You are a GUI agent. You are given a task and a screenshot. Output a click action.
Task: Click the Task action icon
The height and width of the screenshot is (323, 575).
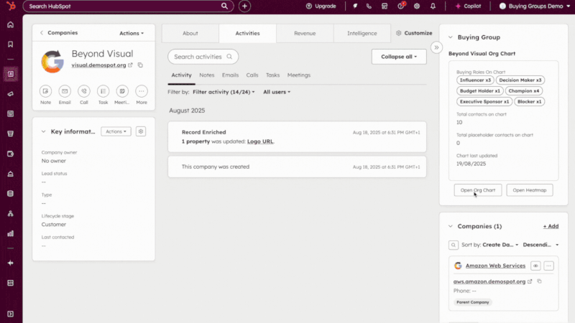[103, 91]
